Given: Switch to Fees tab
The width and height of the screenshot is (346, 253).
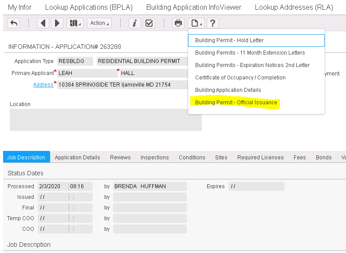Looking at the screenshot, I should [300, 157].
